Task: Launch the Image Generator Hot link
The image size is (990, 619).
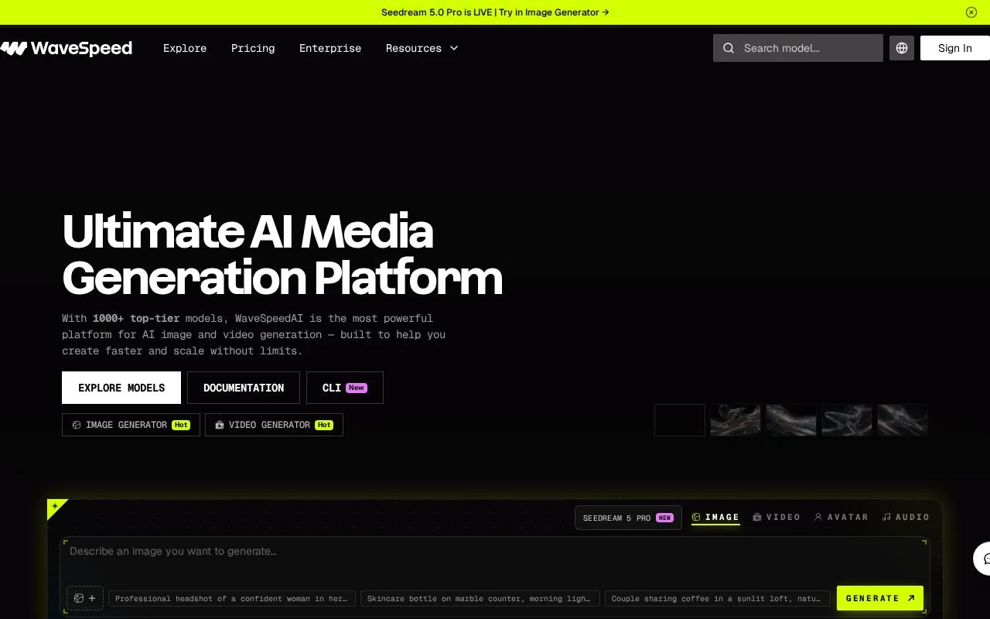Action: pos(131,425)
